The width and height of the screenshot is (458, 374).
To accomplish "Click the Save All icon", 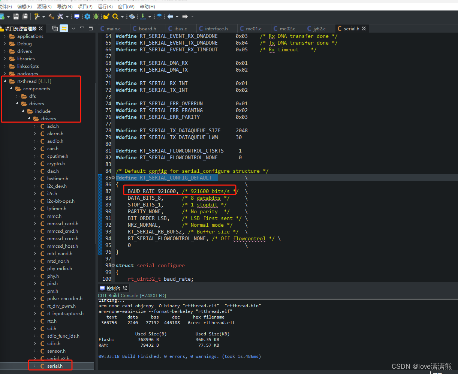I will coord(25,16).
